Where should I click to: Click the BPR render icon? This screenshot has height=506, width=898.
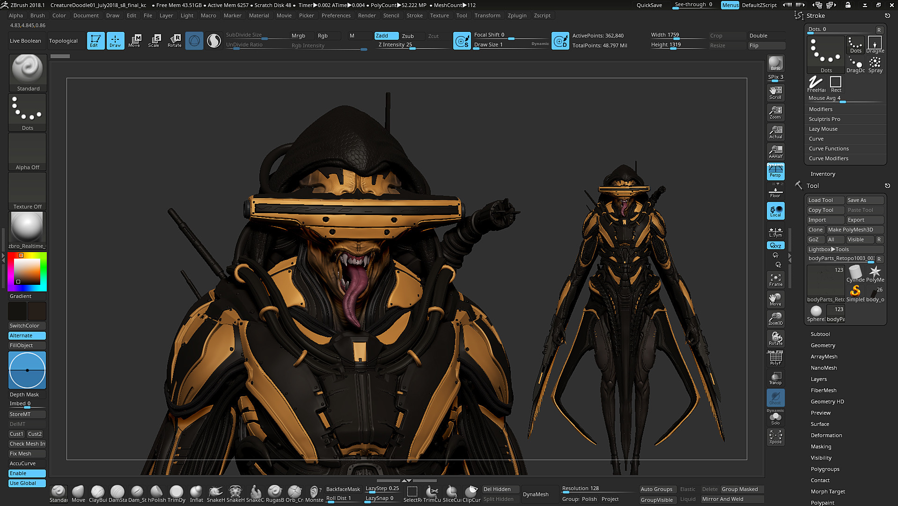tap(775, 63)
